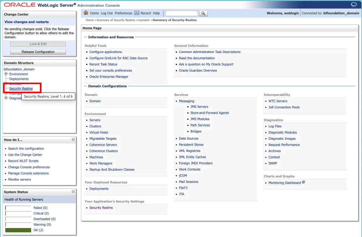Open Security Realms in Domain Structure tree
The width and height of the screenshot is (362, 237).
pos(21,88)
